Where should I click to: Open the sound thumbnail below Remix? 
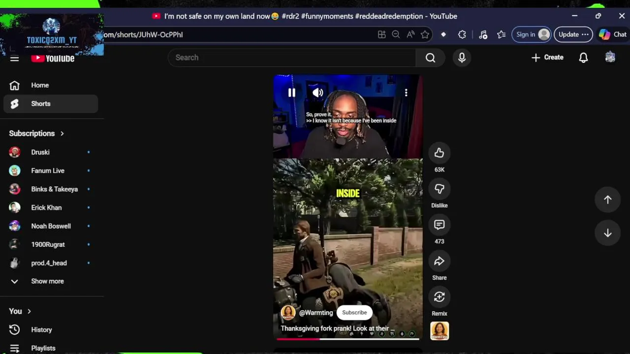[440, 331]
